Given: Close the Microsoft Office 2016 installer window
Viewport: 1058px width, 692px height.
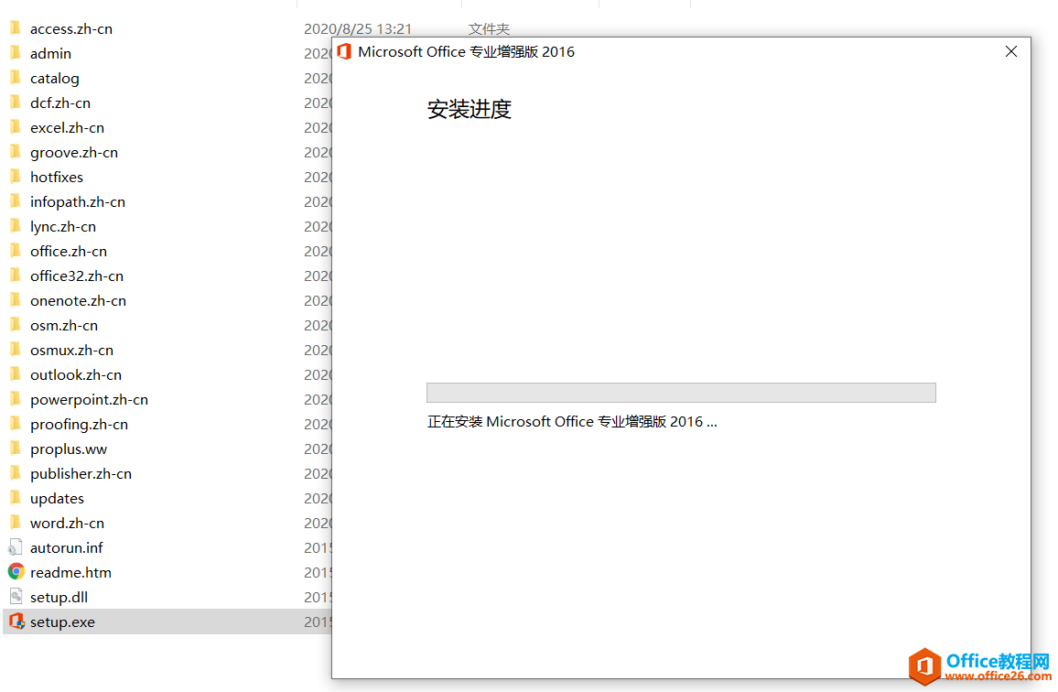Looking at the screenshot, I should pos(1010,51).
